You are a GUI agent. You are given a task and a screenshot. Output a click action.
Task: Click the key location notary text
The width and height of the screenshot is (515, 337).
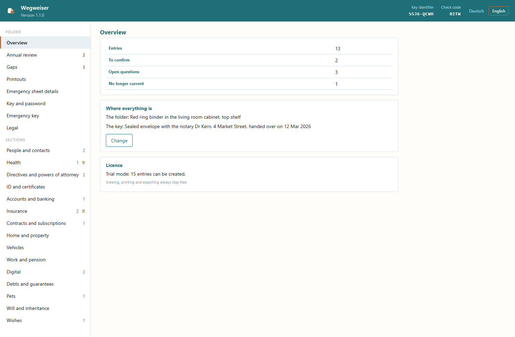[208, 126]
